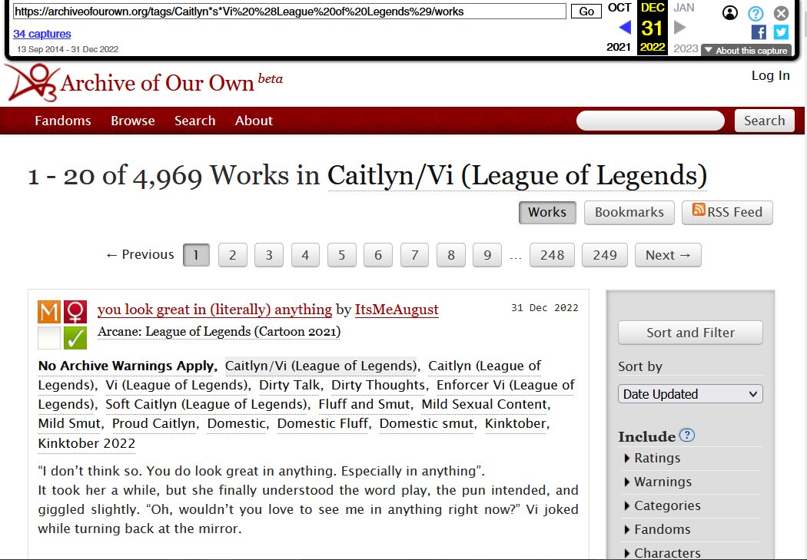Jump to last page 249
The width and height of the screenshot is (807, 560).
pyautogui.click(x=605, y=255)
